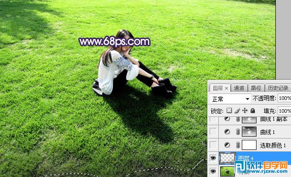Hide 图层 4 using eye icon
The image size is (291, 177).
click(213, 158)
